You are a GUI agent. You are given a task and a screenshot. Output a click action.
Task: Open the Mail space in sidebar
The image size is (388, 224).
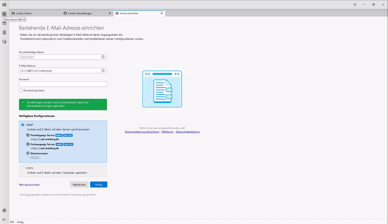pyautogui.click(x=4, y=5)
